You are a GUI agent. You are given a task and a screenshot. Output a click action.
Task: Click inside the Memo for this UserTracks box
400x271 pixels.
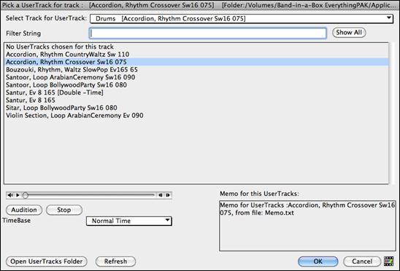(307, 226)
